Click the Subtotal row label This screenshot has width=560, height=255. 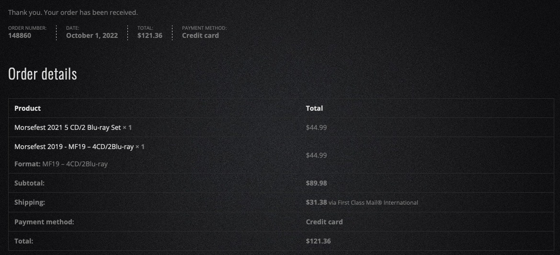pyautogui.click(x=29, y=183)
